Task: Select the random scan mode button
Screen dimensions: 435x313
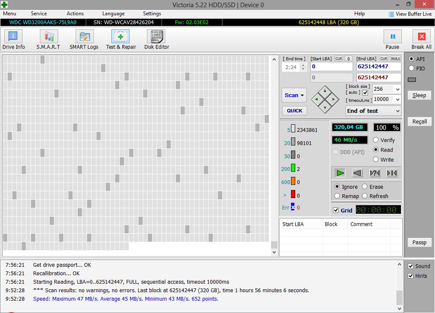Action: pos(375,173)
